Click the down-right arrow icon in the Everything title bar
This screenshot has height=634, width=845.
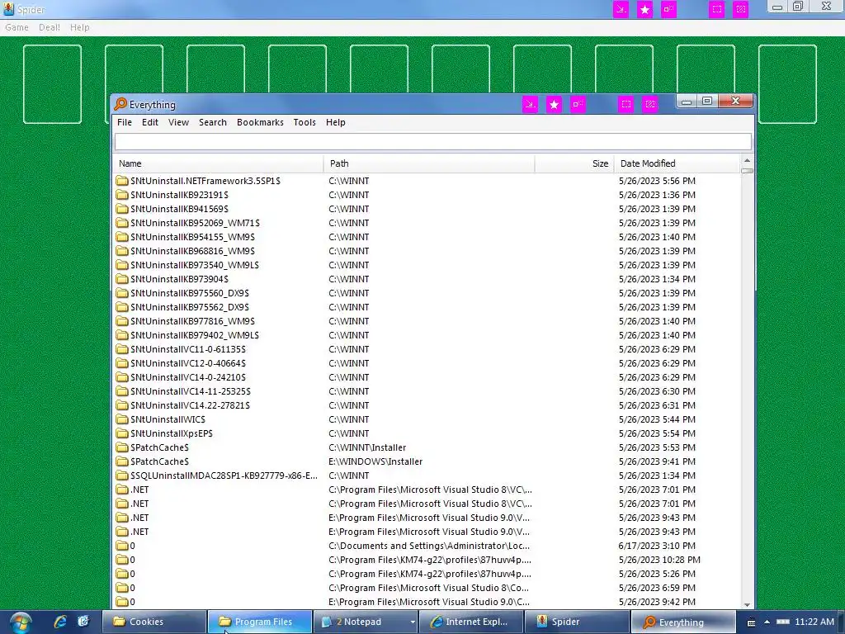pos(531,104)
